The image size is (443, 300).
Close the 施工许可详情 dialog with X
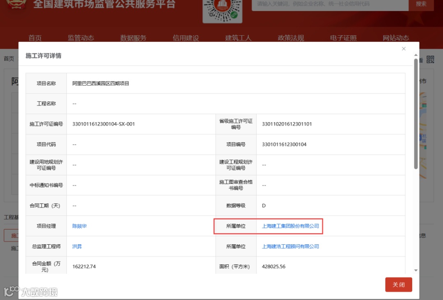click(x=404, y=49)
